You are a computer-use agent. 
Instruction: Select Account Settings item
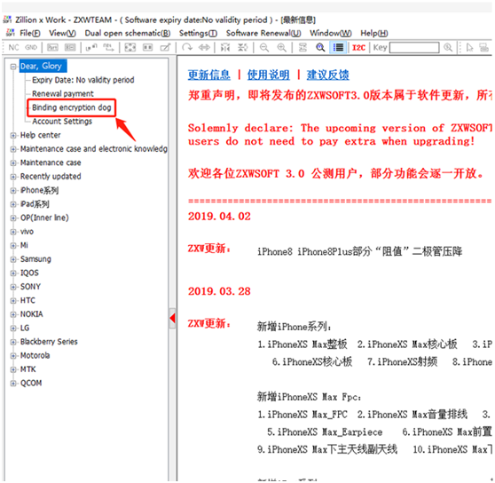pos(62,122)
